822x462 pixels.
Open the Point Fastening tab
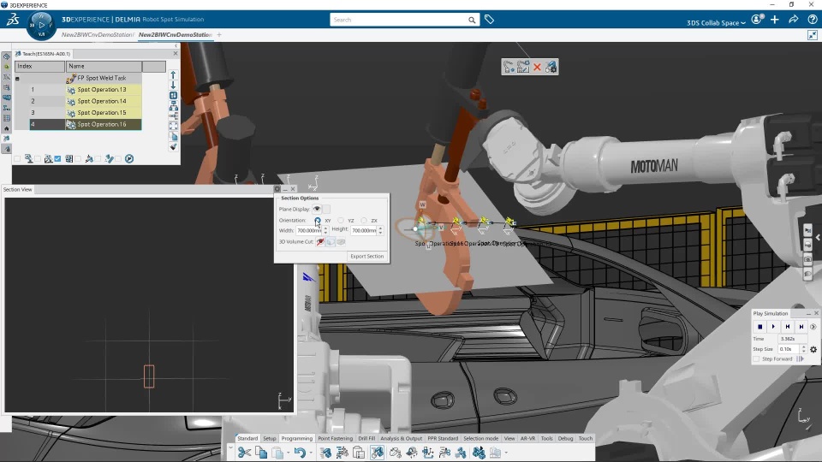pos(335,438)
